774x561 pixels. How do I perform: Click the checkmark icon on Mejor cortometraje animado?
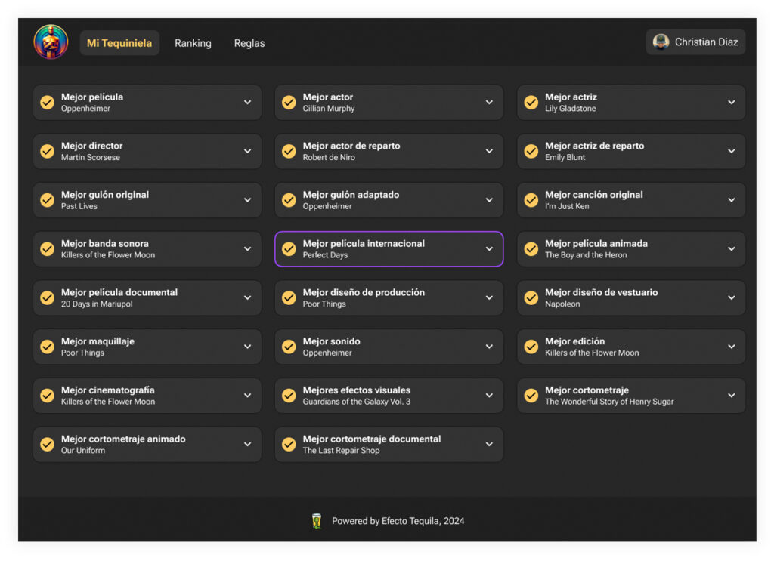tap(47, 445)
